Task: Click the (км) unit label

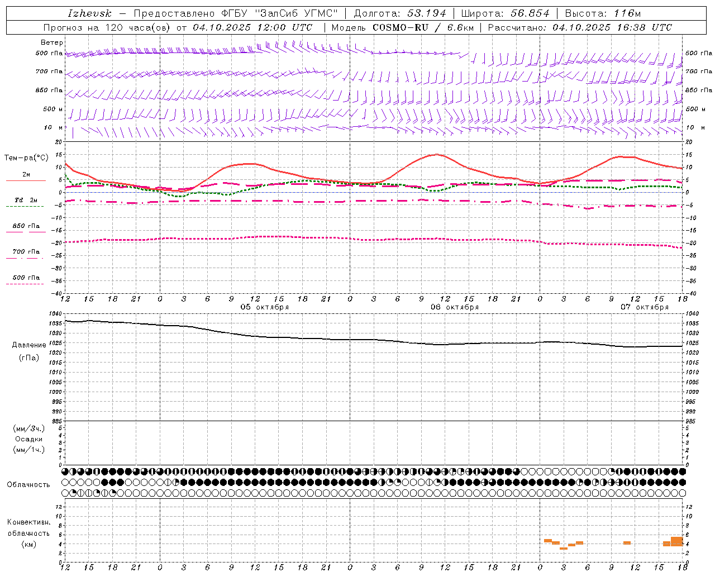Action: coord(28,544)
